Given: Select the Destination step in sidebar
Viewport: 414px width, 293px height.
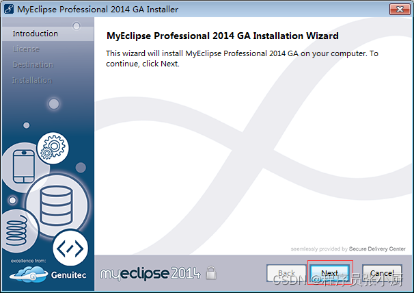Looking at the screenshot, I should [x=33, y=65].
